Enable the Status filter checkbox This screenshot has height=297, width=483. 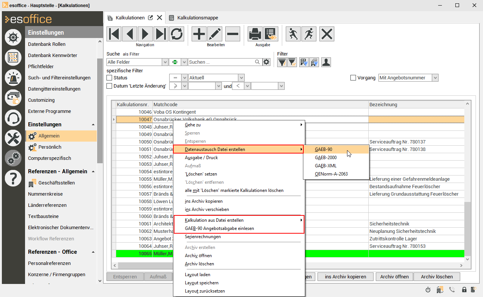109,78
